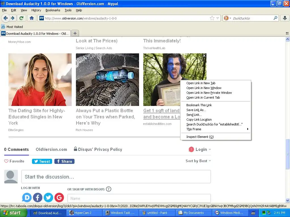Open Disqus' Privacy Policy link

(98, 149)
